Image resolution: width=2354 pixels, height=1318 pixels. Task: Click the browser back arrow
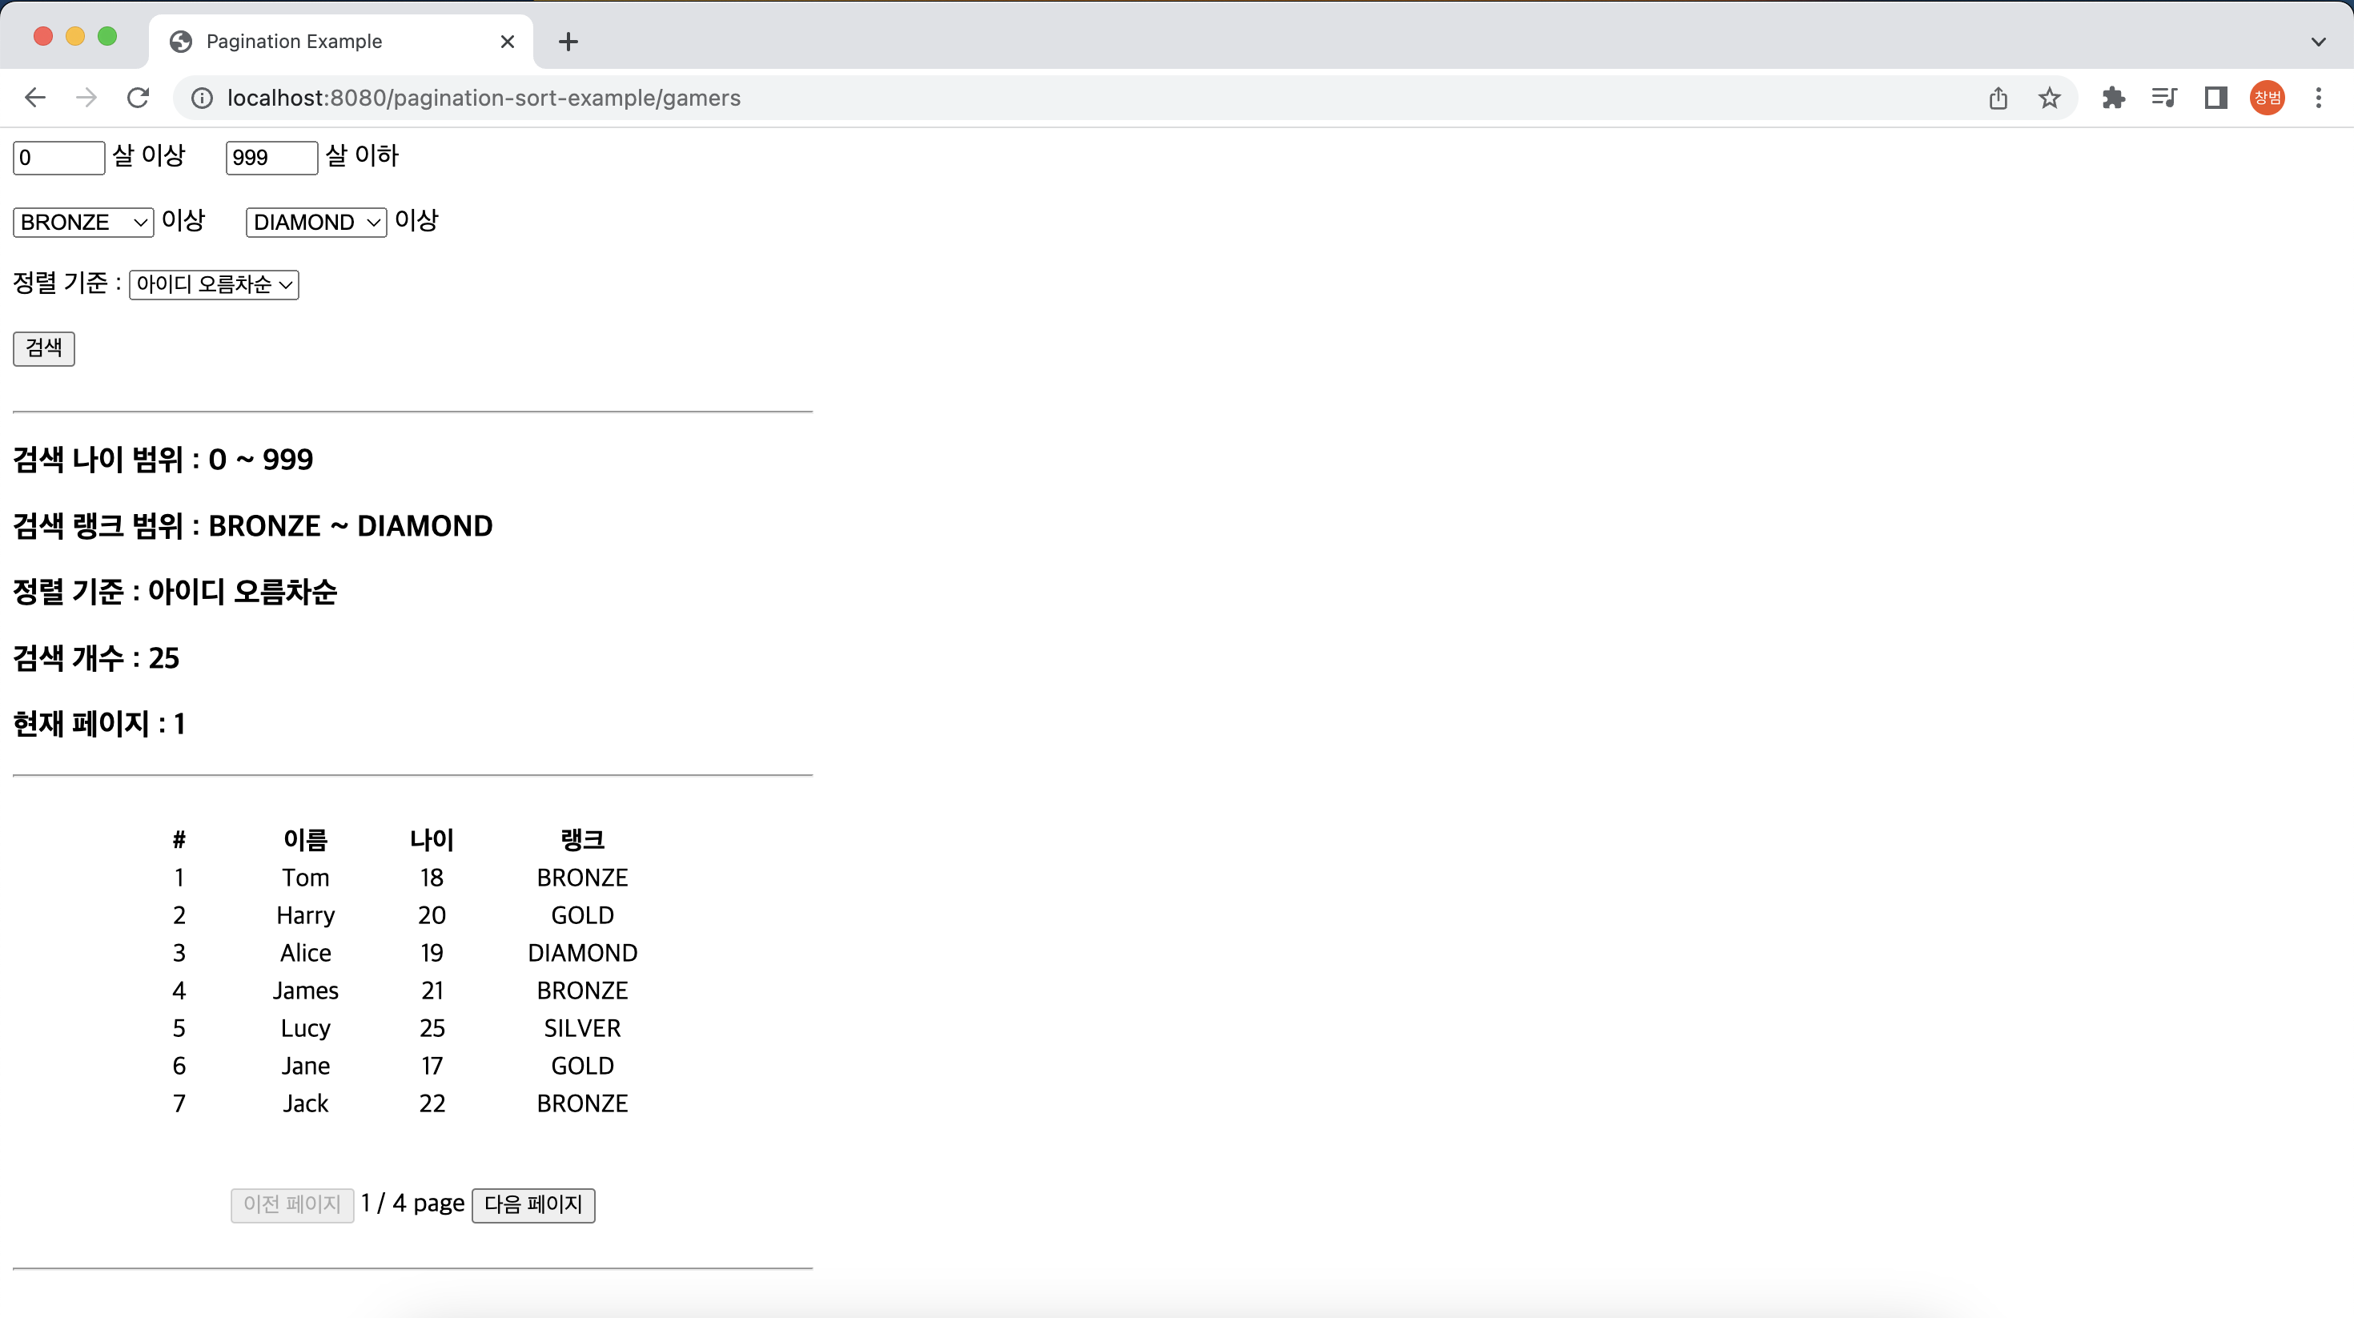(34, 98)
